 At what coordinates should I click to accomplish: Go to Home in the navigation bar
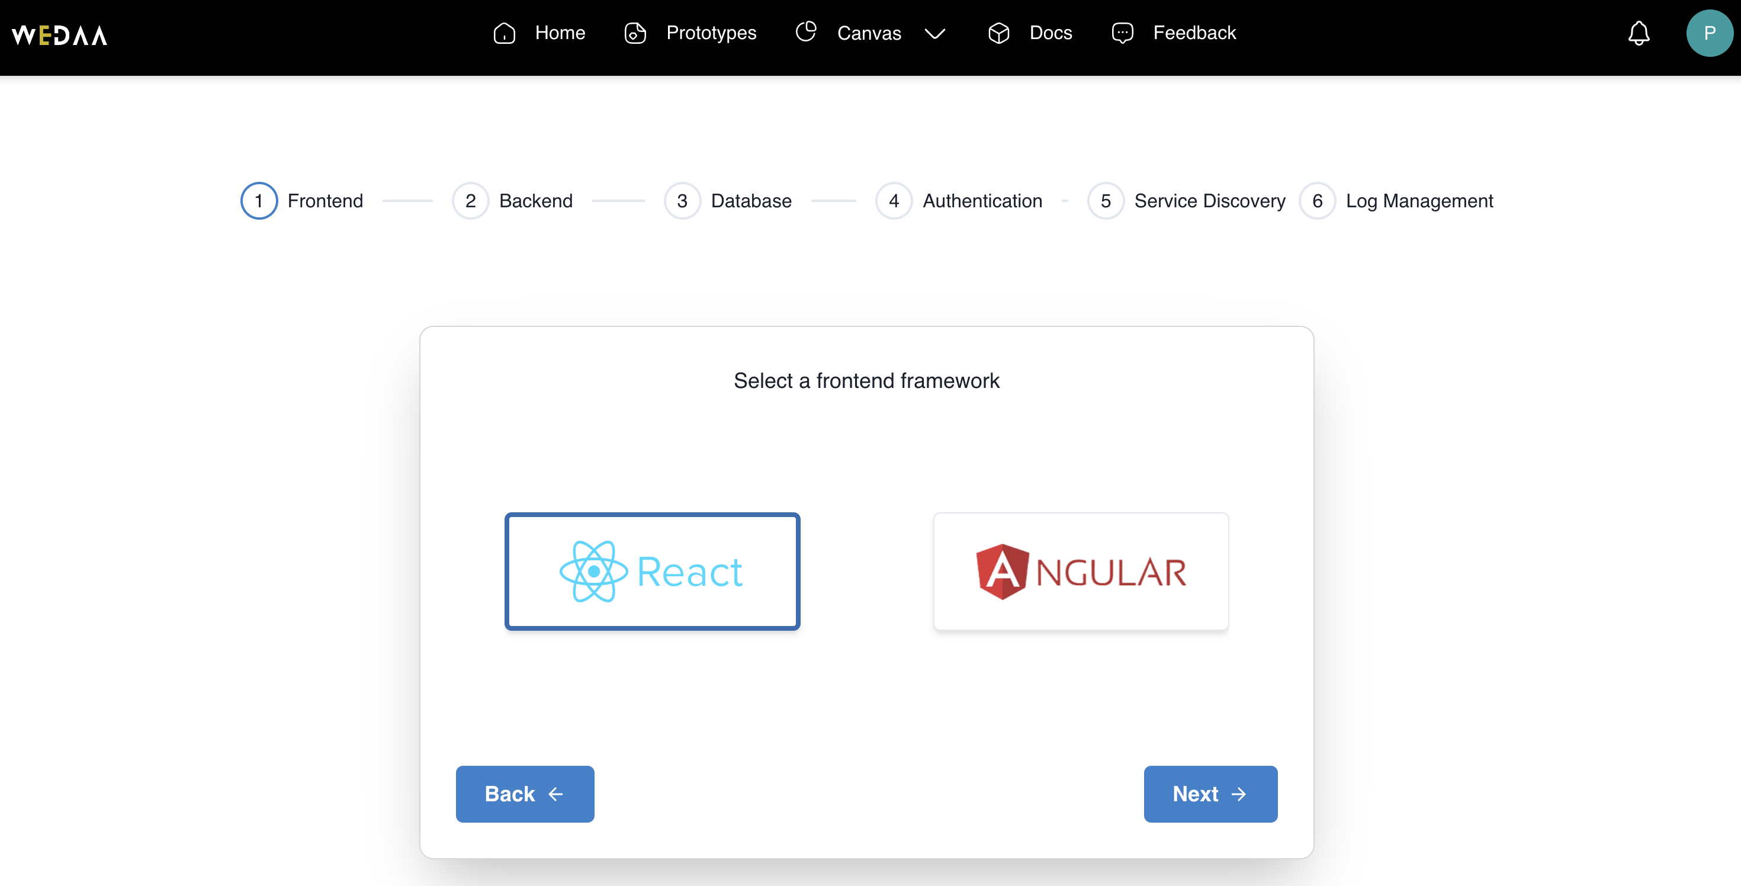560,33
